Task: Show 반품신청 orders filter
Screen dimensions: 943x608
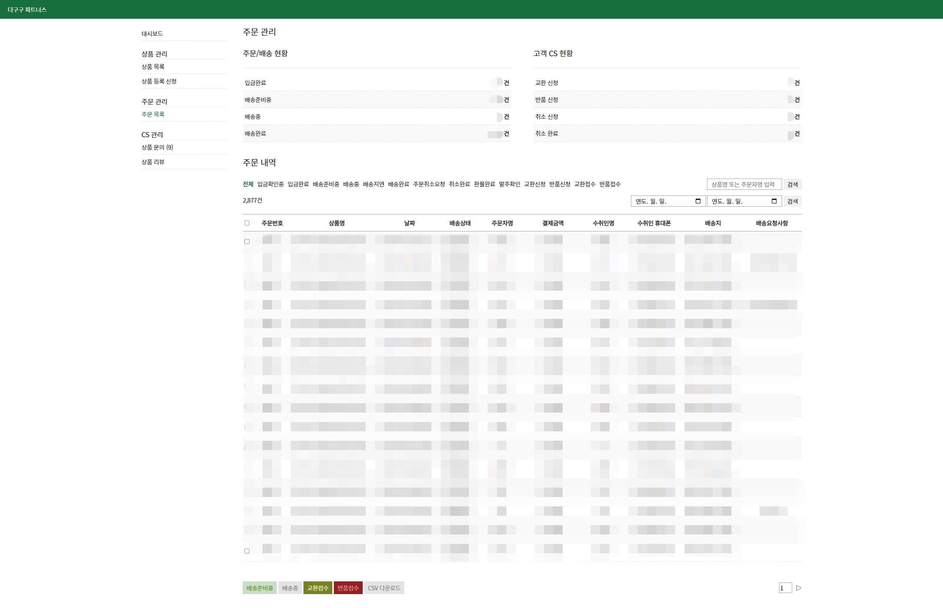Action: click(559, 185)
